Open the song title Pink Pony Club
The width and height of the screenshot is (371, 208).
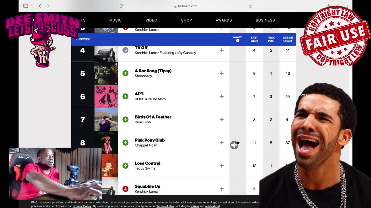[x=150, y=140]
